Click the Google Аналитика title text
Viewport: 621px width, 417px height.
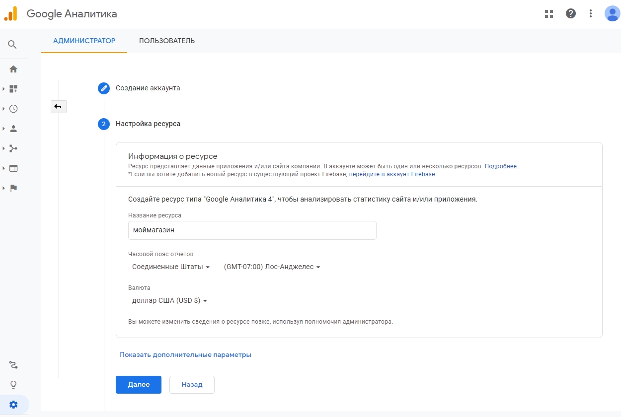(72, 14)
